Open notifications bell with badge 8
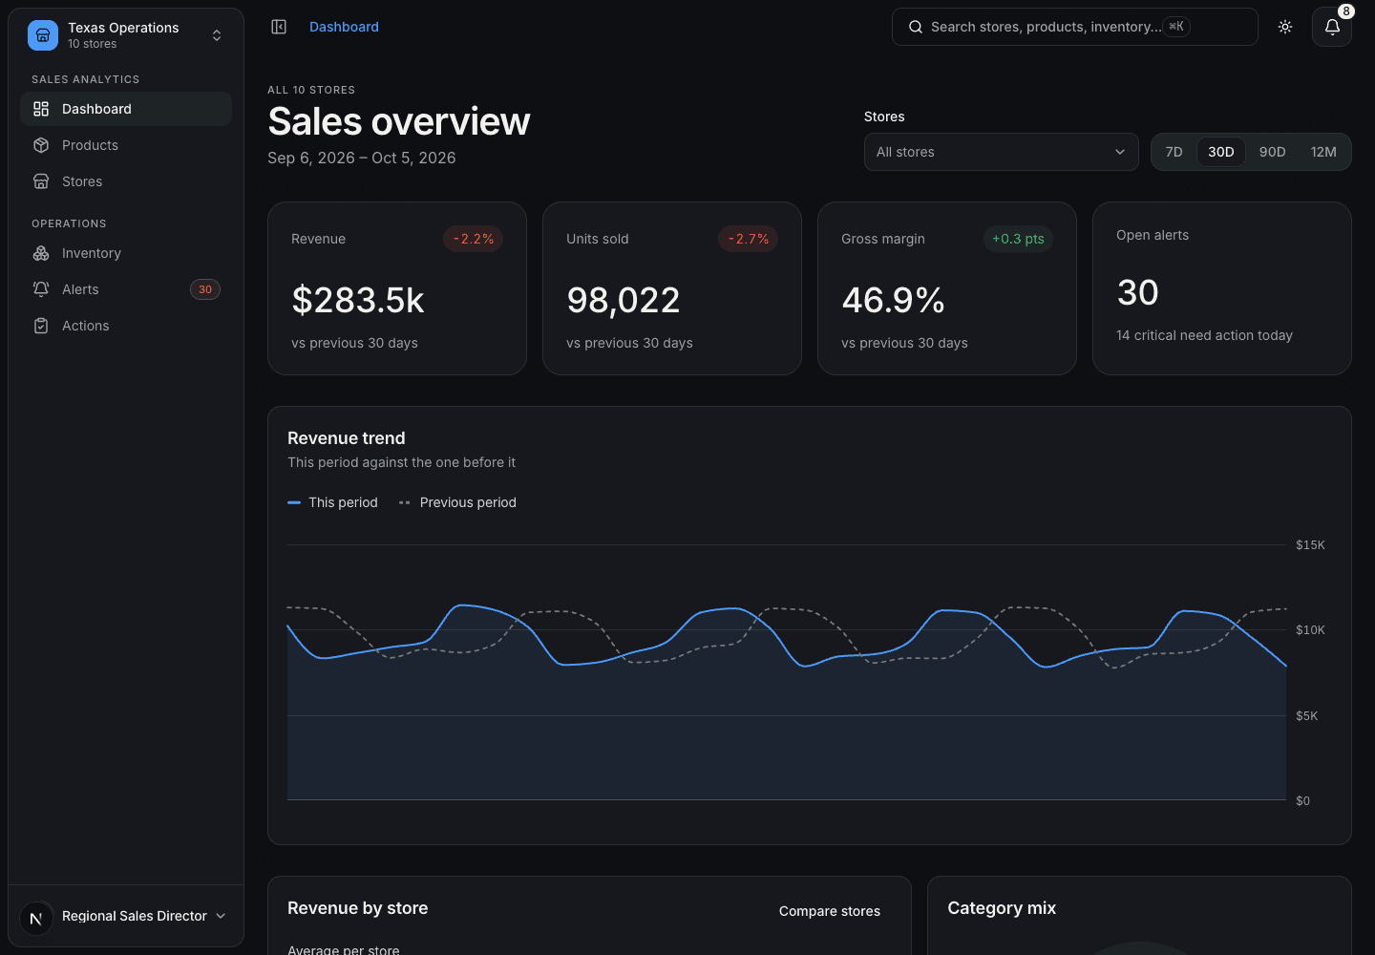The width and height of the screenshot is (1375, 955). click(x=1332, y=27)
